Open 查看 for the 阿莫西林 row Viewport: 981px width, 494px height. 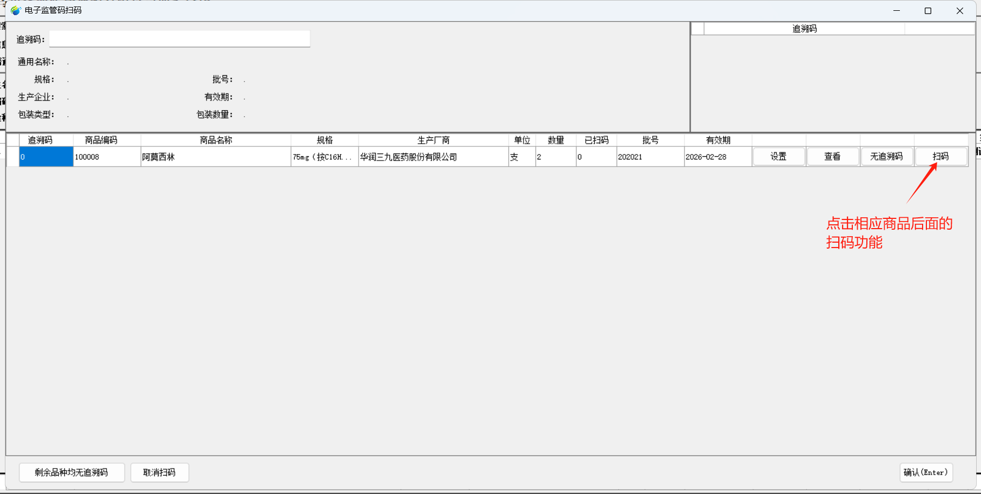(832, 157)
